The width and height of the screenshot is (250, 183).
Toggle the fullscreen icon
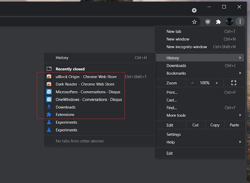(234, 83)
